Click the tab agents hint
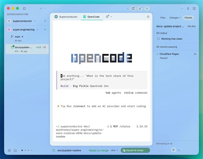Image resolution: width=203 pixels, height=159 pixels. (x=113, y=93)
